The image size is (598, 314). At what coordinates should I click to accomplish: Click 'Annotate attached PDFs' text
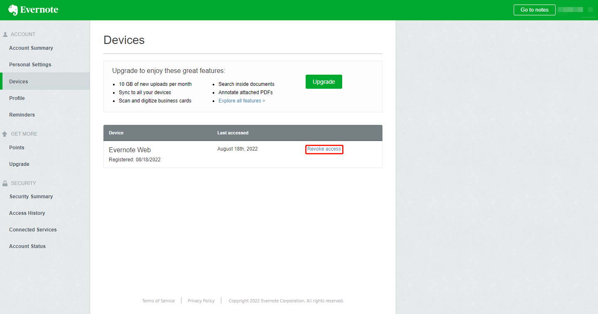(245, 92)
